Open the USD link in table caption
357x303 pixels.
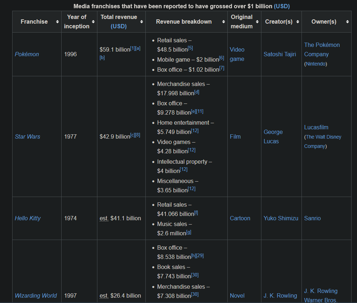point(282,6)
